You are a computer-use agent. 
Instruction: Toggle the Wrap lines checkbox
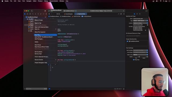[134, 60]
